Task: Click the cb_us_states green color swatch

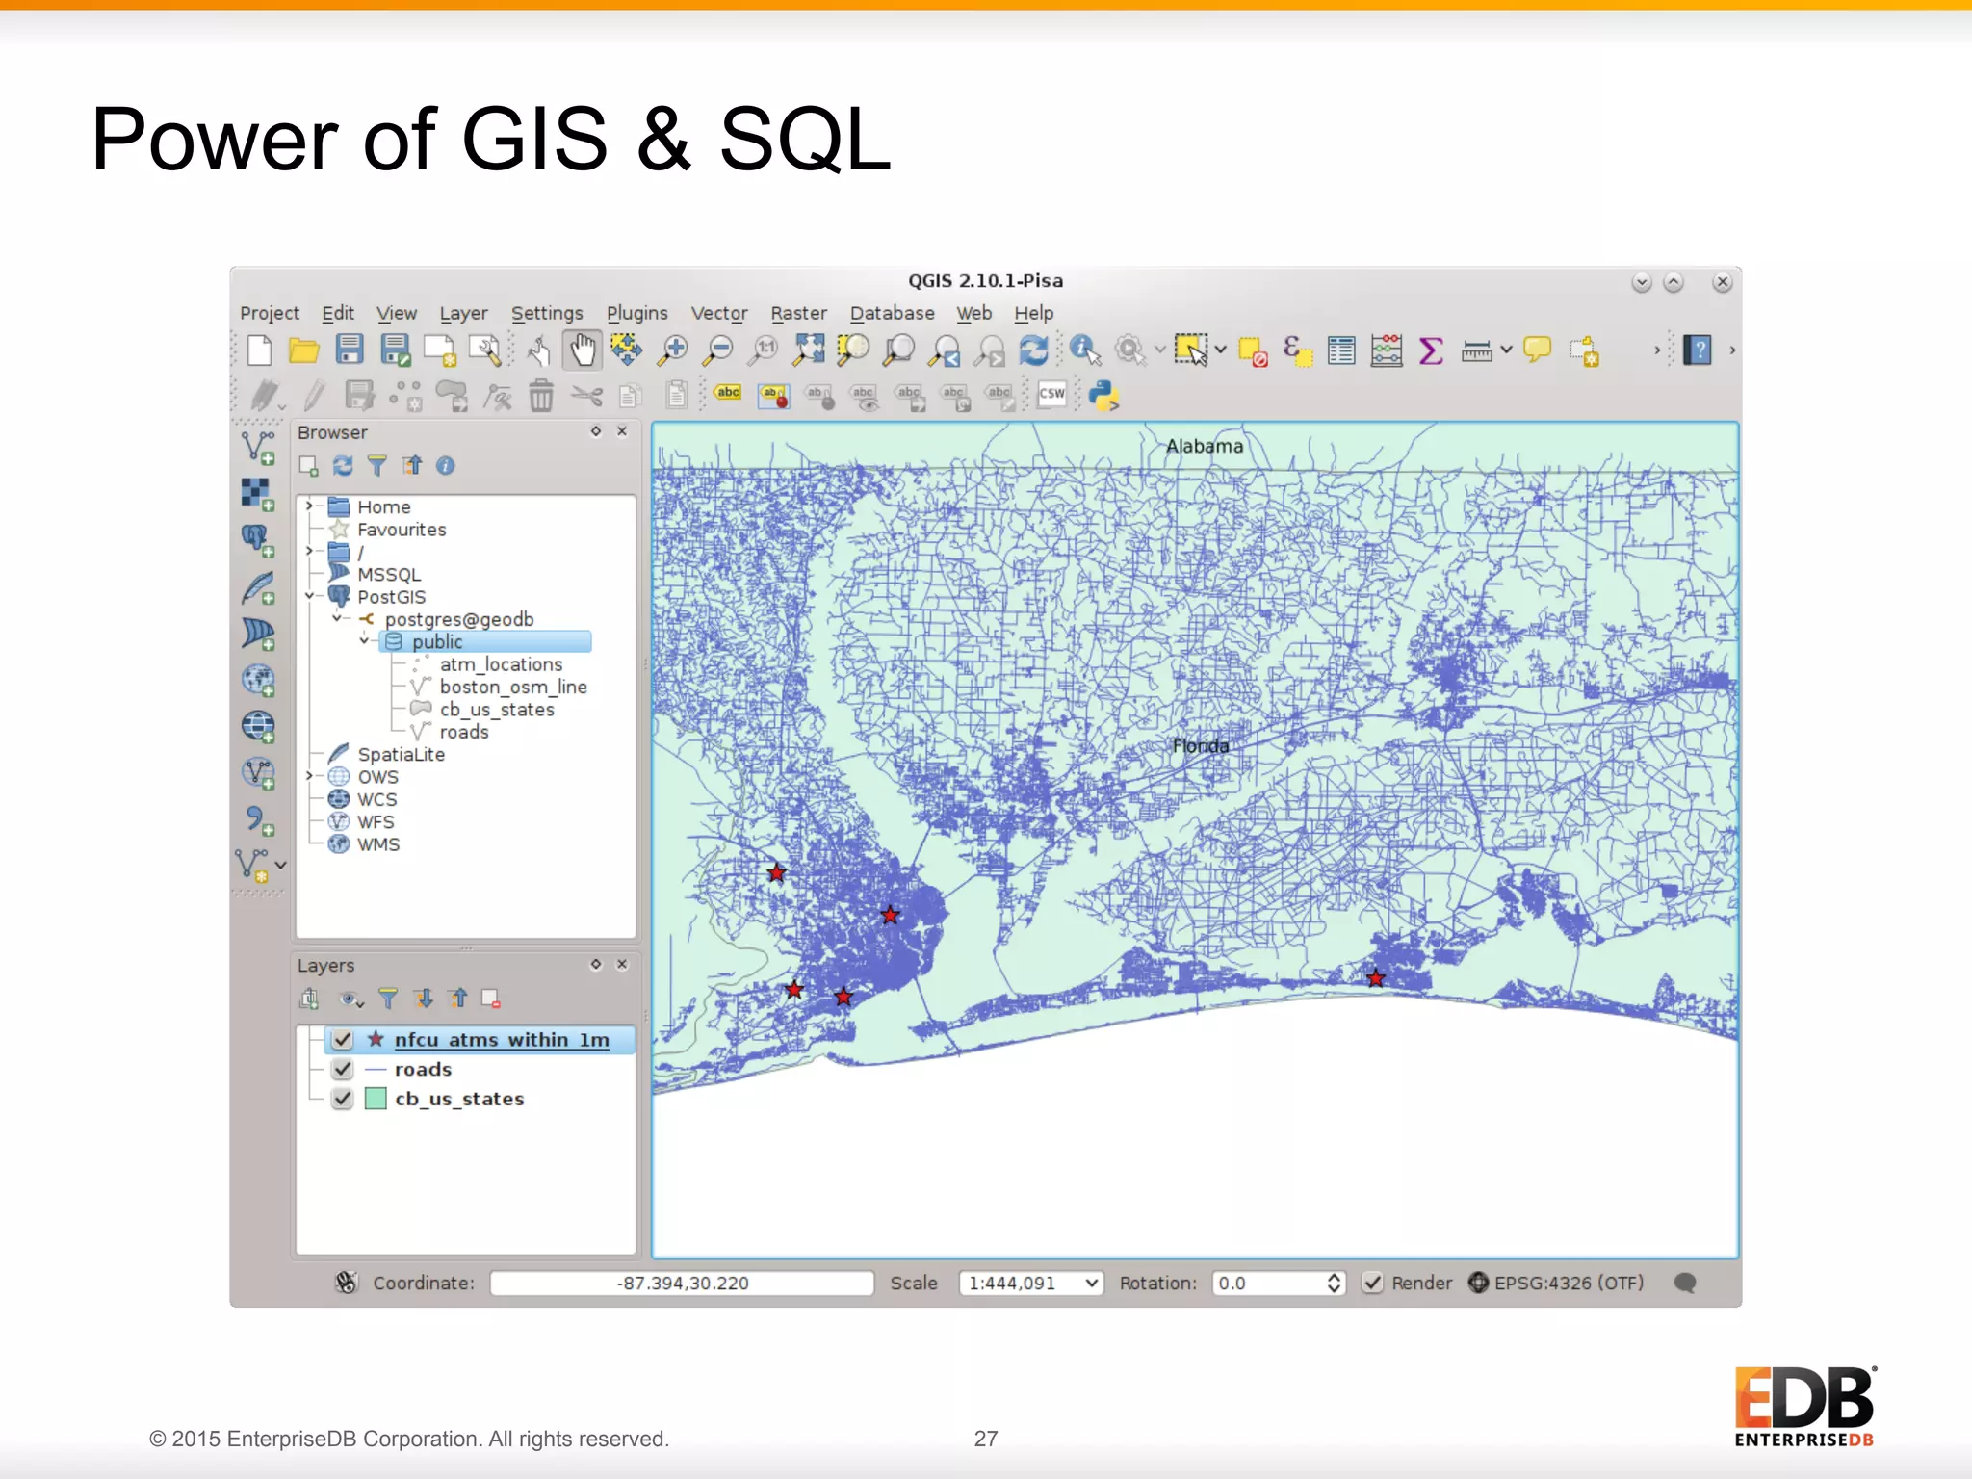Action: coord(376,1099)
